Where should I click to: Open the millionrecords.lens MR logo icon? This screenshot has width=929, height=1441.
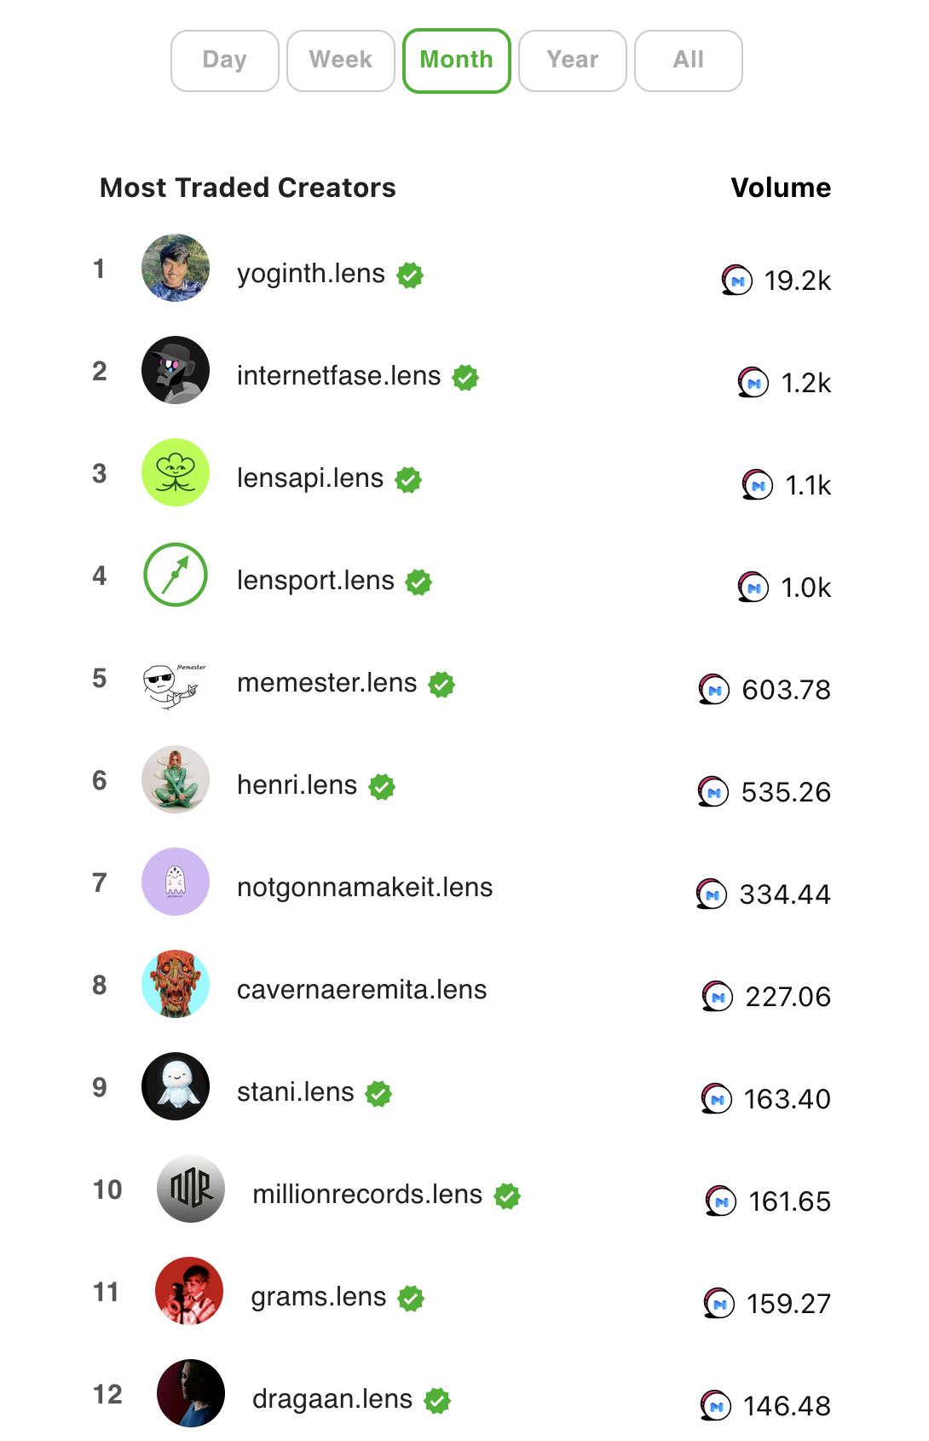(191, 1189)
